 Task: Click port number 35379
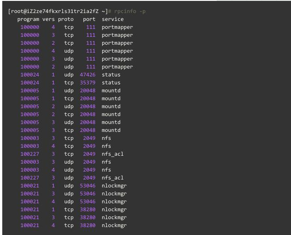(87, 83)
